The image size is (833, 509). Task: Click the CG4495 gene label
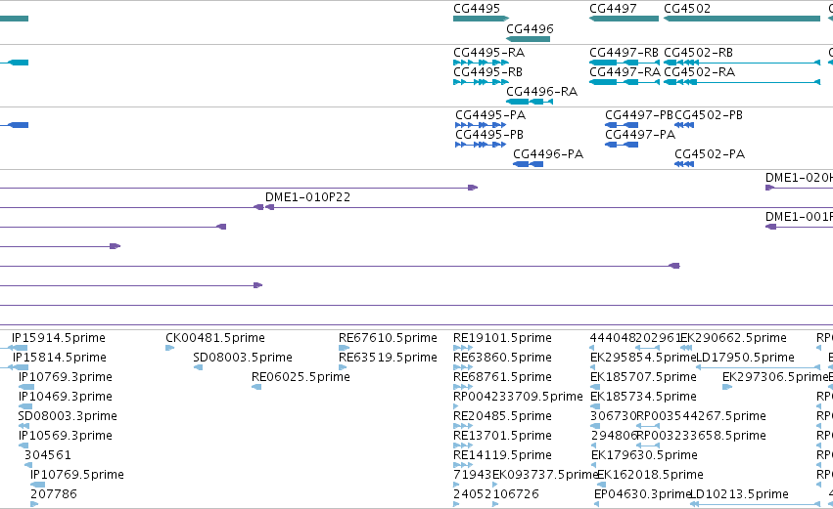(x=477, y=9)
